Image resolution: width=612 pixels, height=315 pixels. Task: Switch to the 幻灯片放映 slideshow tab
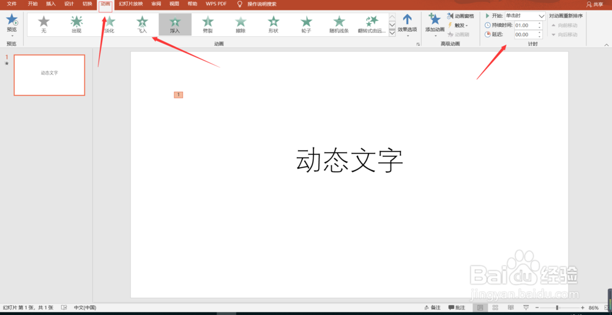[x=131, y=4]
